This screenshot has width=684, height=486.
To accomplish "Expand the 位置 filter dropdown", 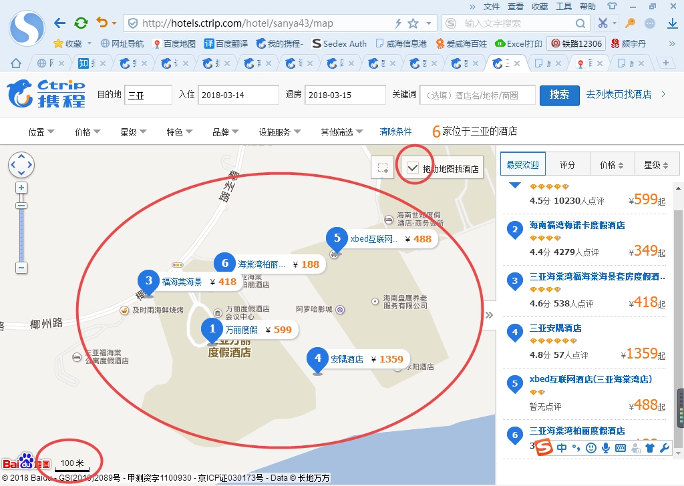I will click(41, 132).
